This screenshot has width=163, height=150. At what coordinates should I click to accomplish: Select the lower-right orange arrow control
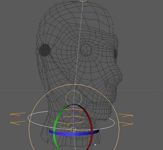coord(126,124)
